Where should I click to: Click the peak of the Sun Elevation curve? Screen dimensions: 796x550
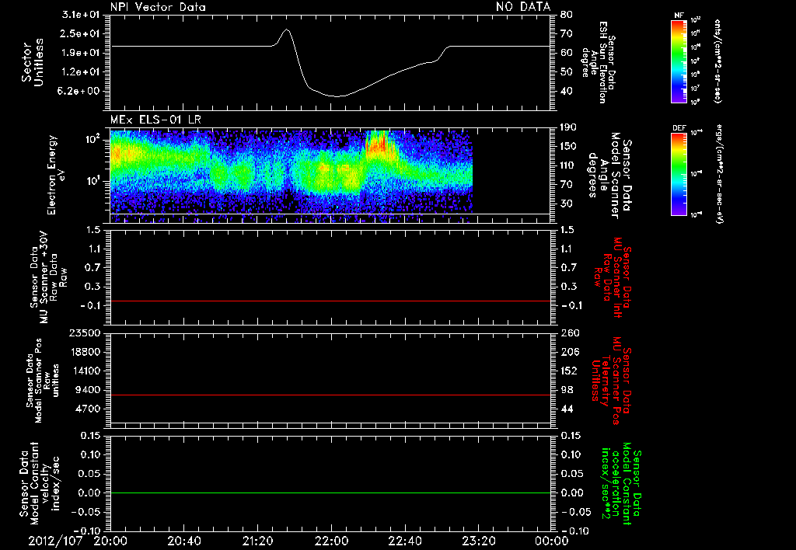(287, 30)
